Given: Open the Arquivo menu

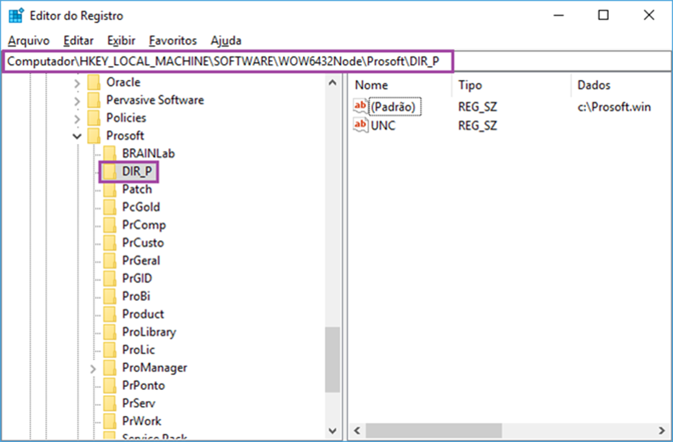Looking at the screenshot, I should coord(29,41).
